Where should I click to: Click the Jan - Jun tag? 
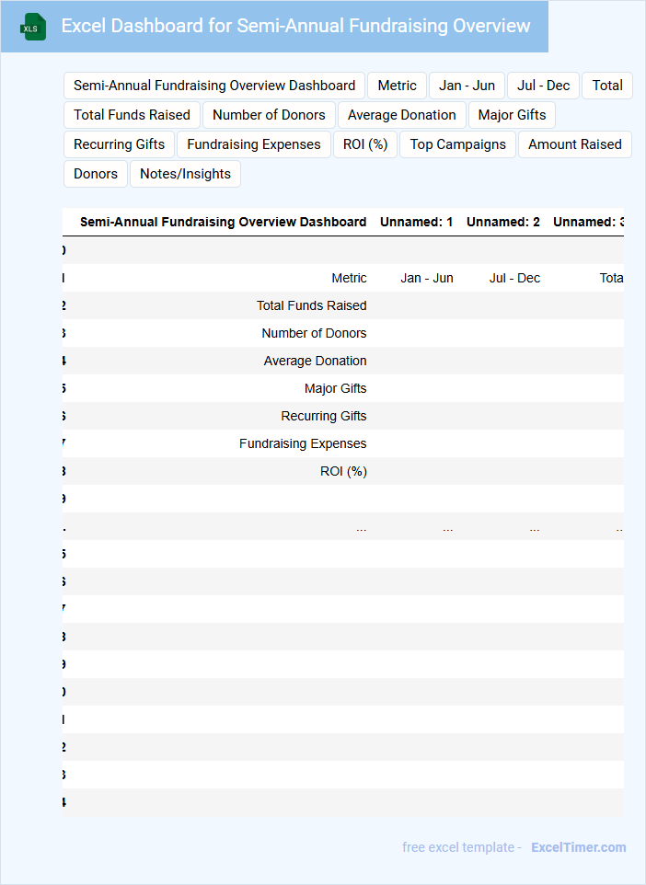tap(467, 86)
